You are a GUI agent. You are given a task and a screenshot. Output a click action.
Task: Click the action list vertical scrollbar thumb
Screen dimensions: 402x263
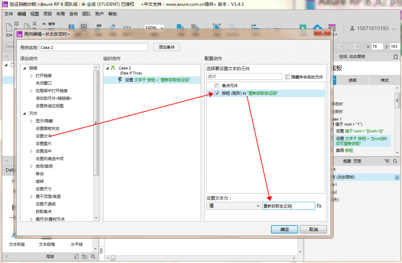96,121
